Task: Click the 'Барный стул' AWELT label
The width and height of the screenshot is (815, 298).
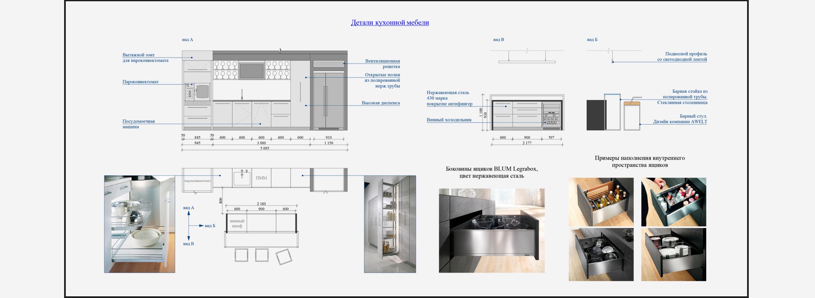Action: 680,119
